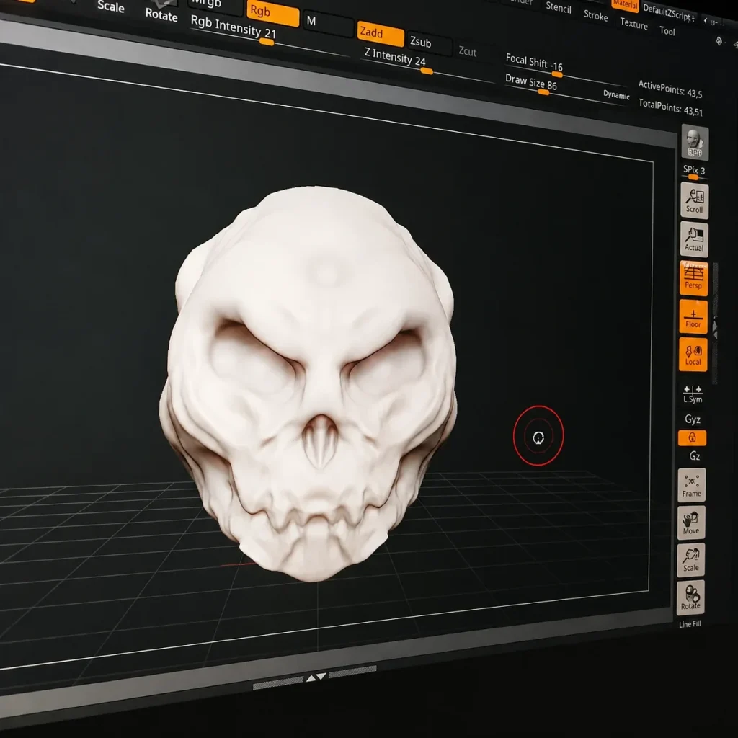This screenshot has width=738, height=738.
Task: Toggle Persp perspective view
Action: 693,277
